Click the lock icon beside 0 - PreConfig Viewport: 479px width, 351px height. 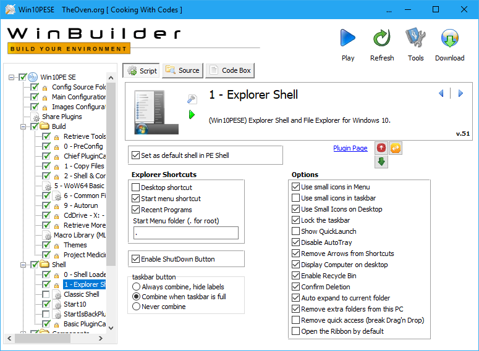tap(56, 147)
